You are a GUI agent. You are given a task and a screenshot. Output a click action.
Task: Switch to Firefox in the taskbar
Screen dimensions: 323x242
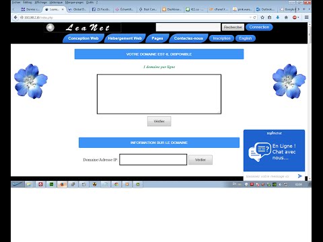pyautogui.click(x=62, y=184)
